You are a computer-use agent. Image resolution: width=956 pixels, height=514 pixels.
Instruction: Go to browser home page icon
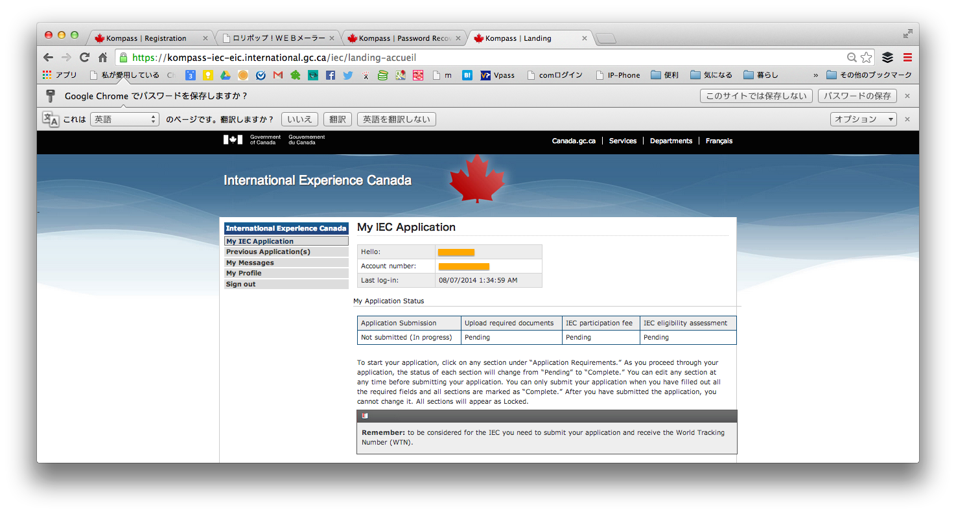102,57
